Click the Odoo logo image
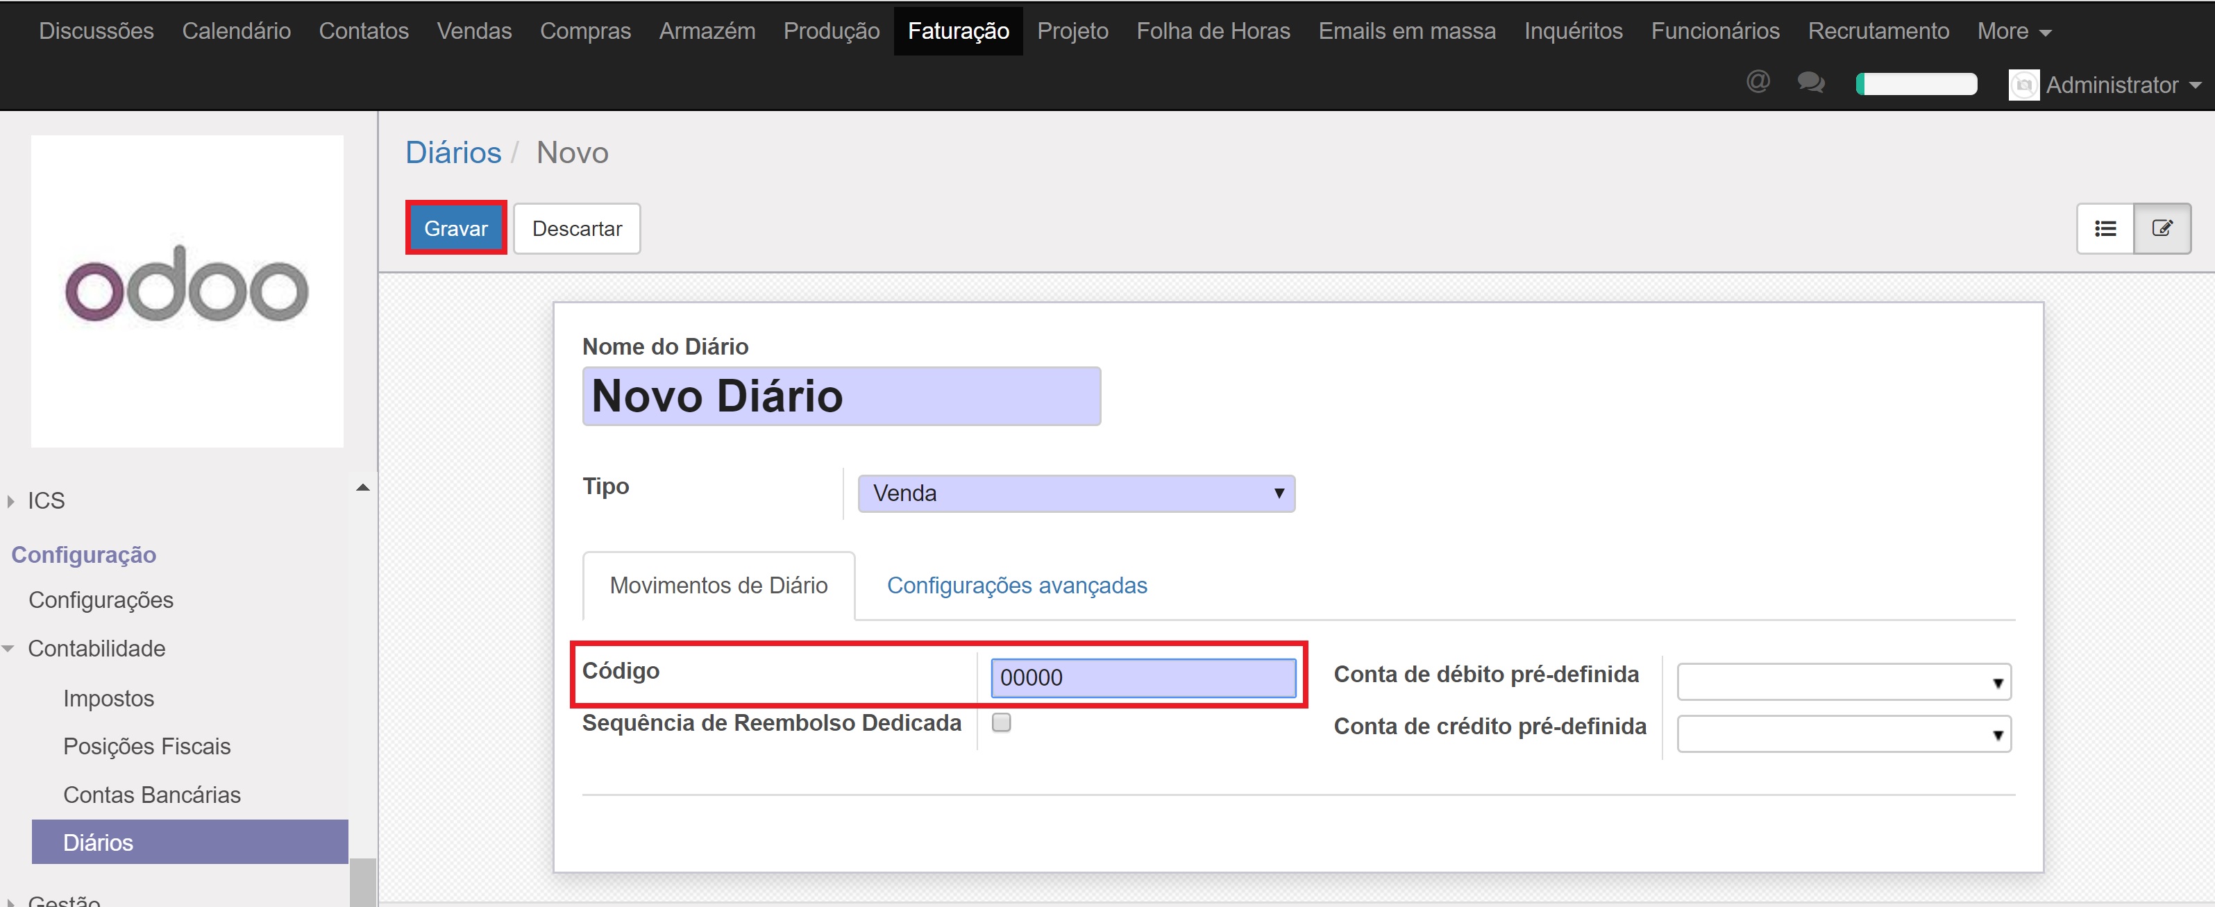 click(x=187, y=289)
